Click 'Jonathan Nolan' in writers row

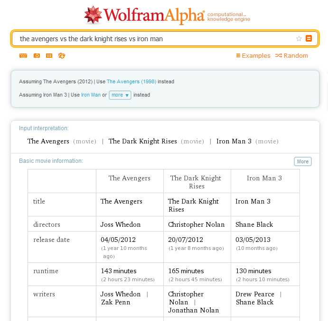click(x=194, y=311)
